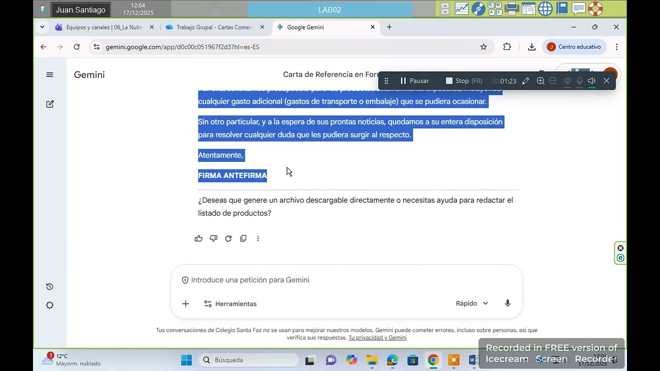Open the Windows Start menu

coord(186,360)
